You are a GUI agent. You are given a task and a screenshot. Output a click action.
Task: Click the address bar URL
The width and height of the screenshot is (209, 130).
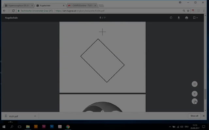tap(98, 11)
